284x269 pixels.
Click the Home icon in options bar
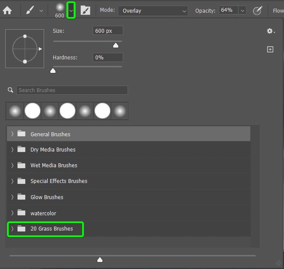click(x=7, y=10)
